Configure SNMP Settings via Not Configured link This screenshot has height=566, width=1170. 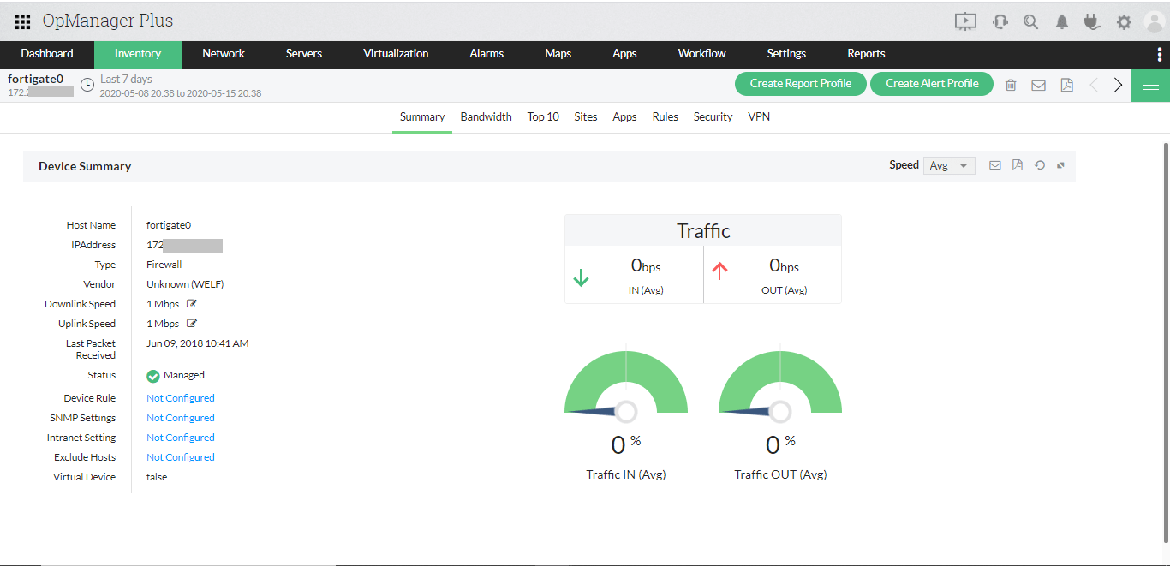point(180,417)
